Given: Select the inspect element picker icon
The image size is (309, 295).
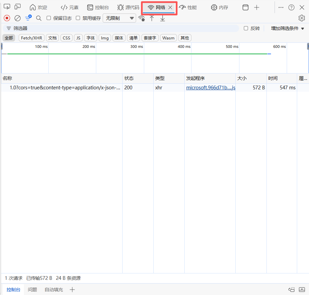Looking at the screenshot, I should [7, 7].
